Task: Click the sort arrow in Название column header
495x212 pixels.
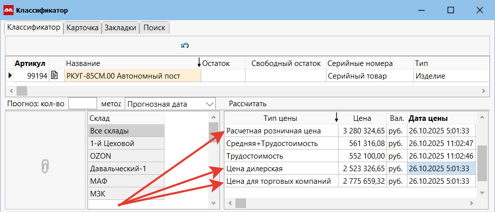Action: 199,63
